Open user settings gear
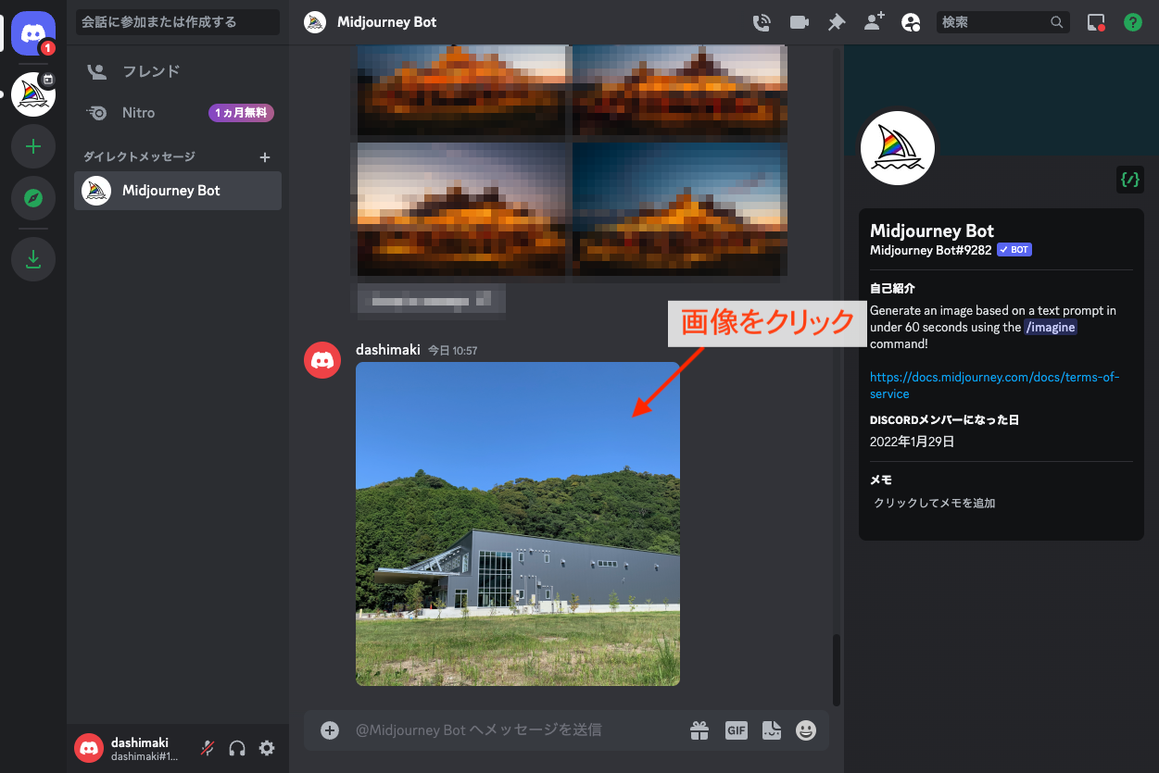Image resolution: width=1159 pixels, height=773 pixels. pyautogui.click(x=267, y=748)
